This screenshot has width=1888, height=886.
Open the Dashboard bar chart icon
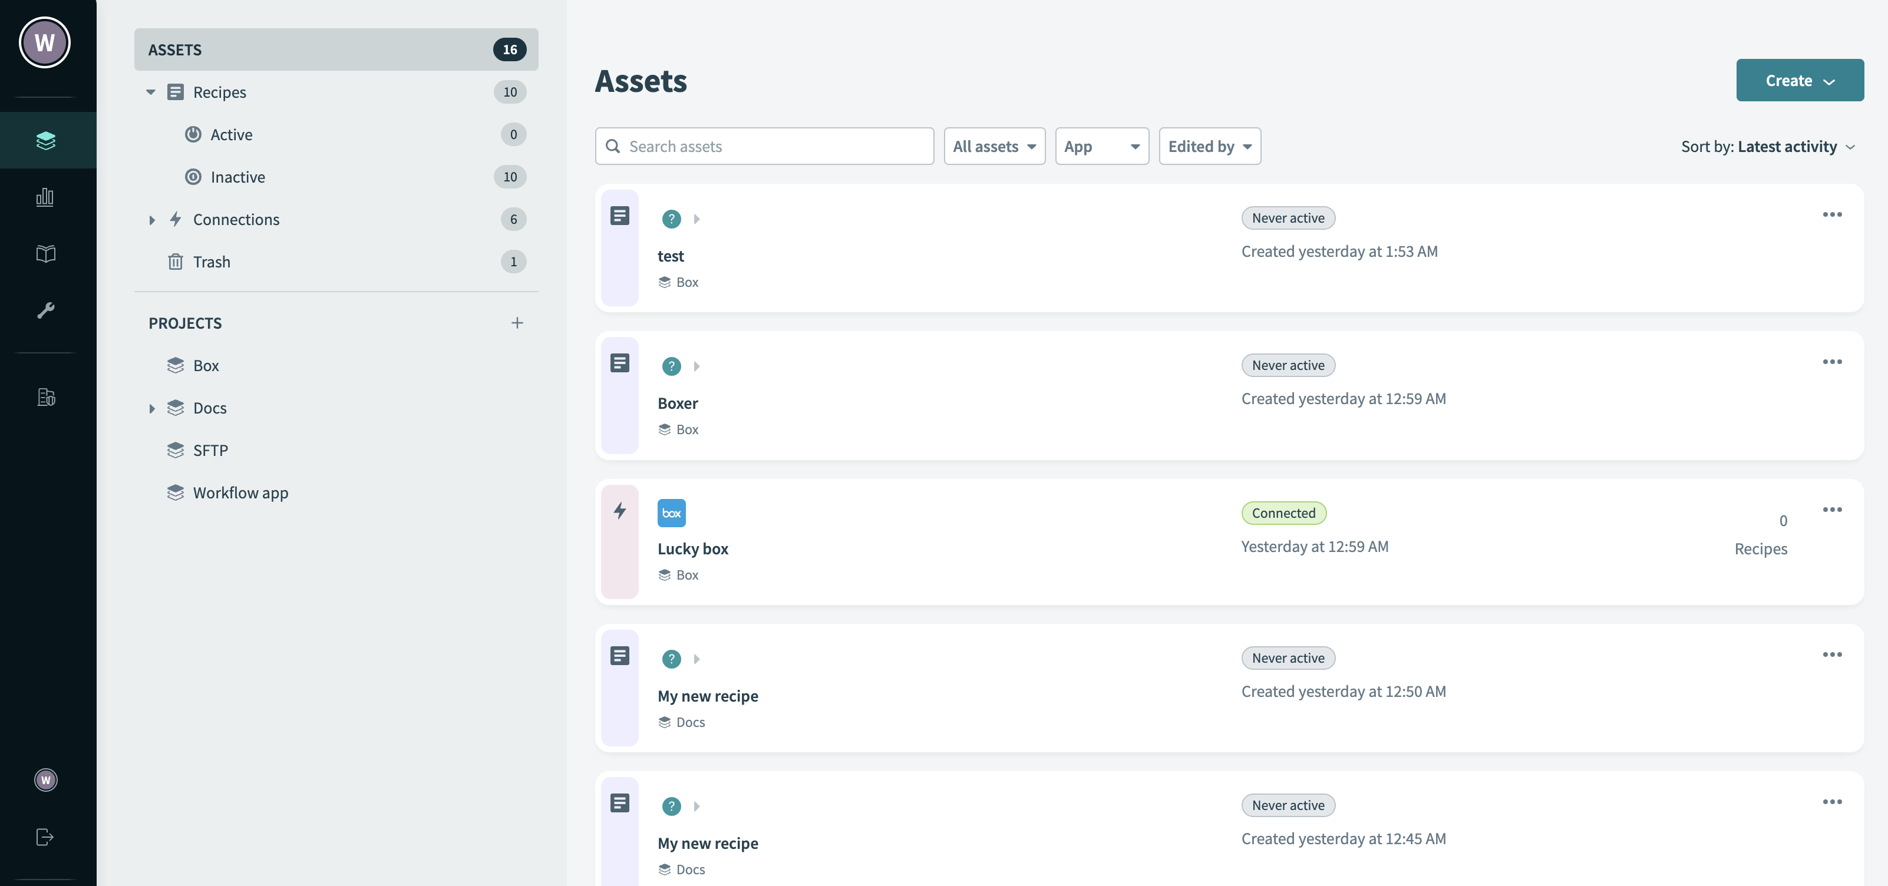(x=45, y=197)
